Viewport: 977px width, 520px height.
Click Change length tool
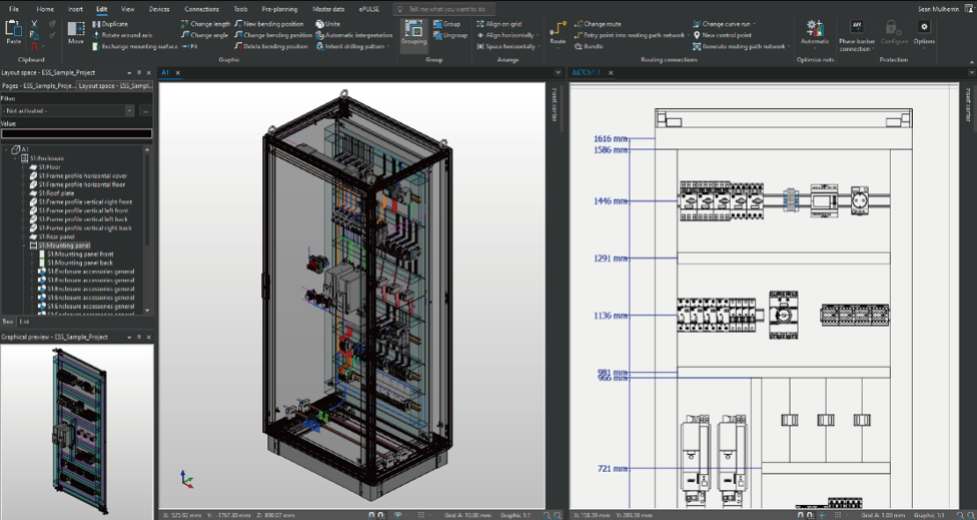pos(206,24)
